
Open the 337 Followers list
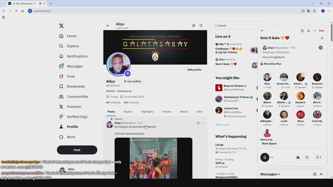pos(132,103)
